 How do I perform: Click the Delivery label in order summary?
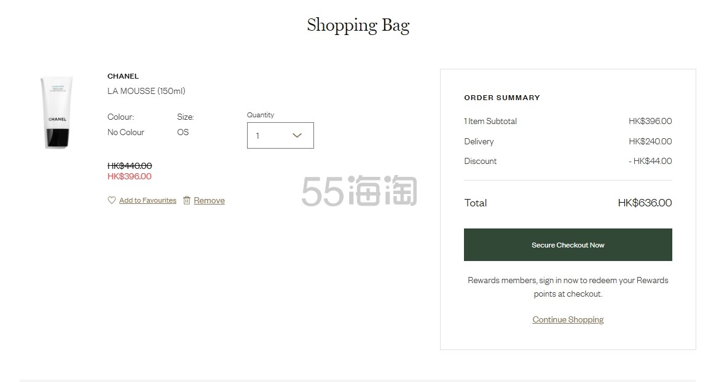click(x=479, y=141)
